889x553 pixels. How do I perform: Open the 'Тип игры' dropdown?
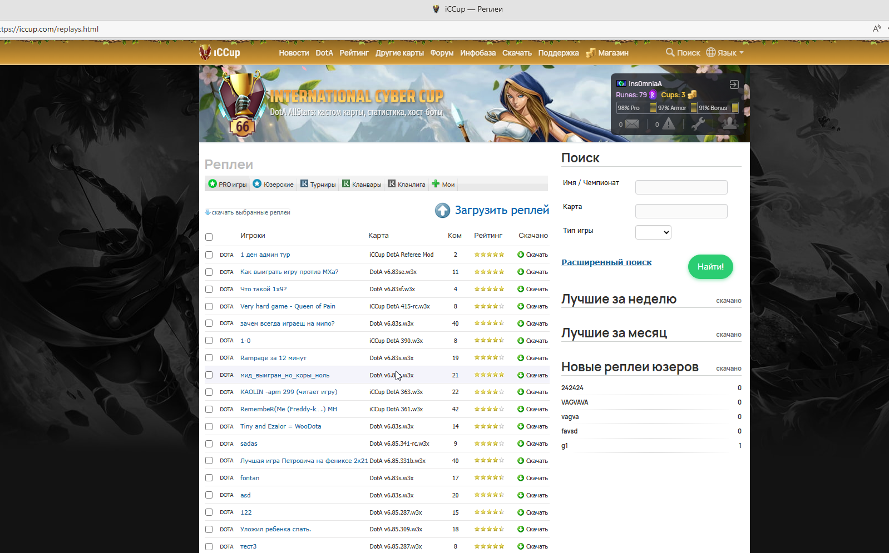click(x=653, y=232)
